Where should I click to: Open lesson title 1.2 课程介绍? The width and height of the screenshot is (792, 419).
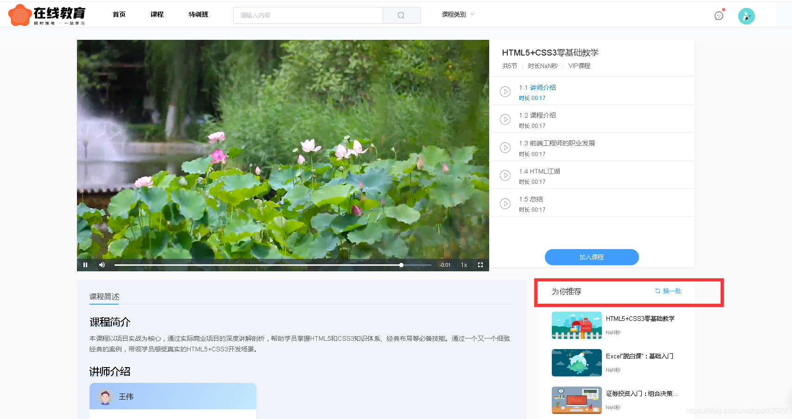[x=537, y=115]
